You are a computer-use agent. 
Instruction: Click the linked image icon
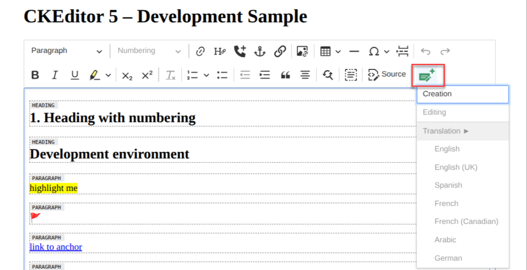[x=302, y=51]
